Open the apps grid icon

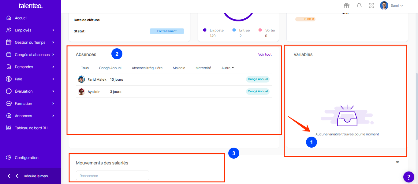371,6
